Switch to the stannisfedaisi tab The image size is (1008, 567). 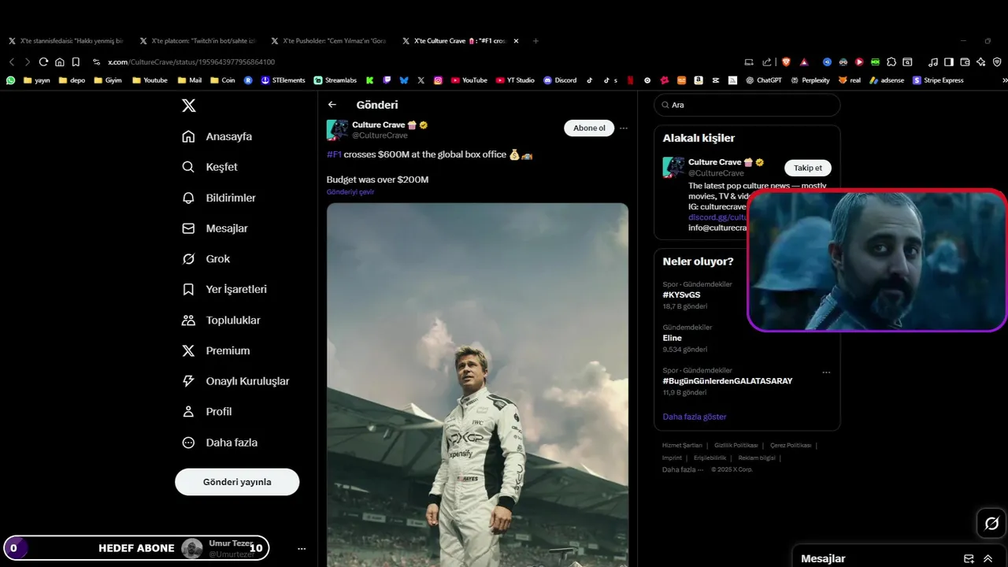[x=66, y=40]
